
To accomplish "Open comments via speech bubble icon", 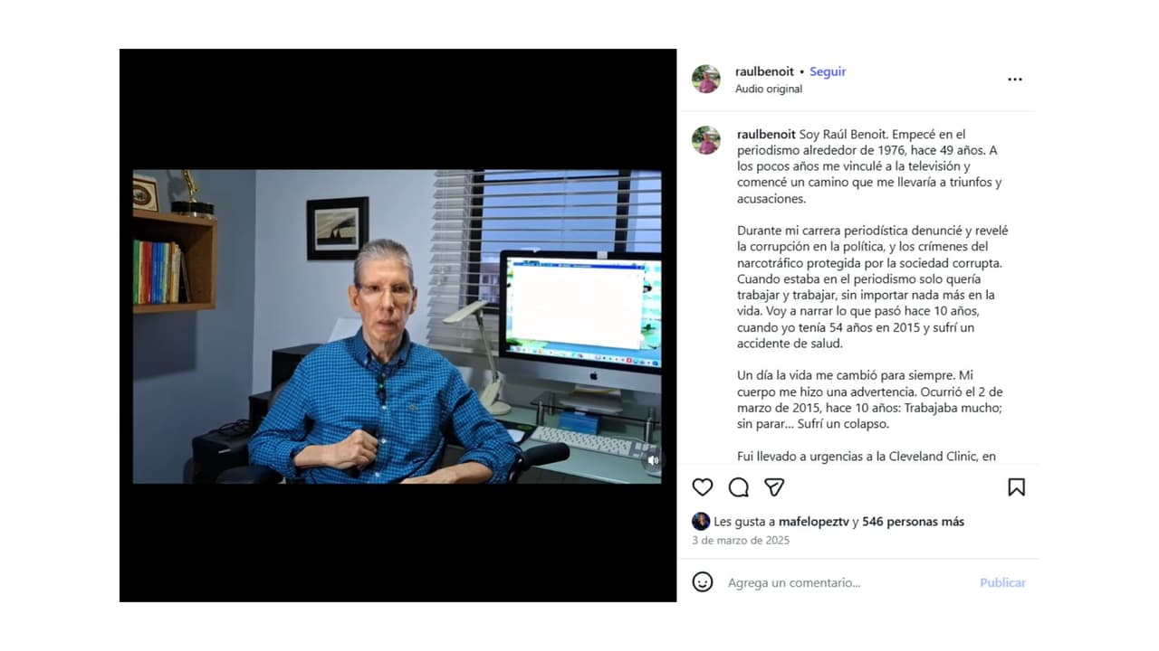I will tap(739, 487).
